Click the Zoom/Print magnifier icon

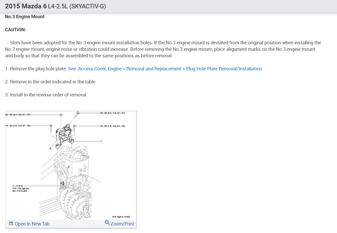107,223
